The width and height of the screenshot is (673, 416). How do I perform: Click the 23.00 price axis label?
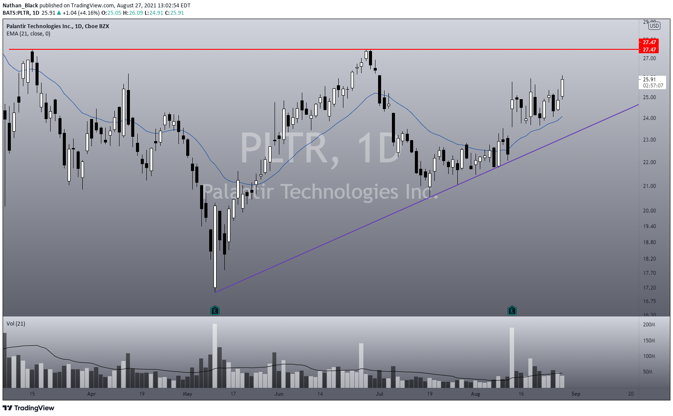pyautogui.click(x=649, y=139)
